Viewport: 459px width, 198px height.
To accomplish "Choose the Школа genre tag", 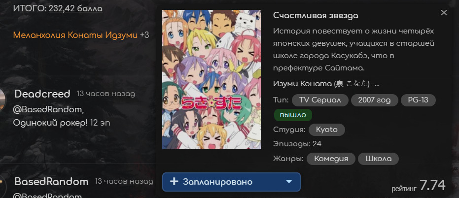I will coord(379,159).
